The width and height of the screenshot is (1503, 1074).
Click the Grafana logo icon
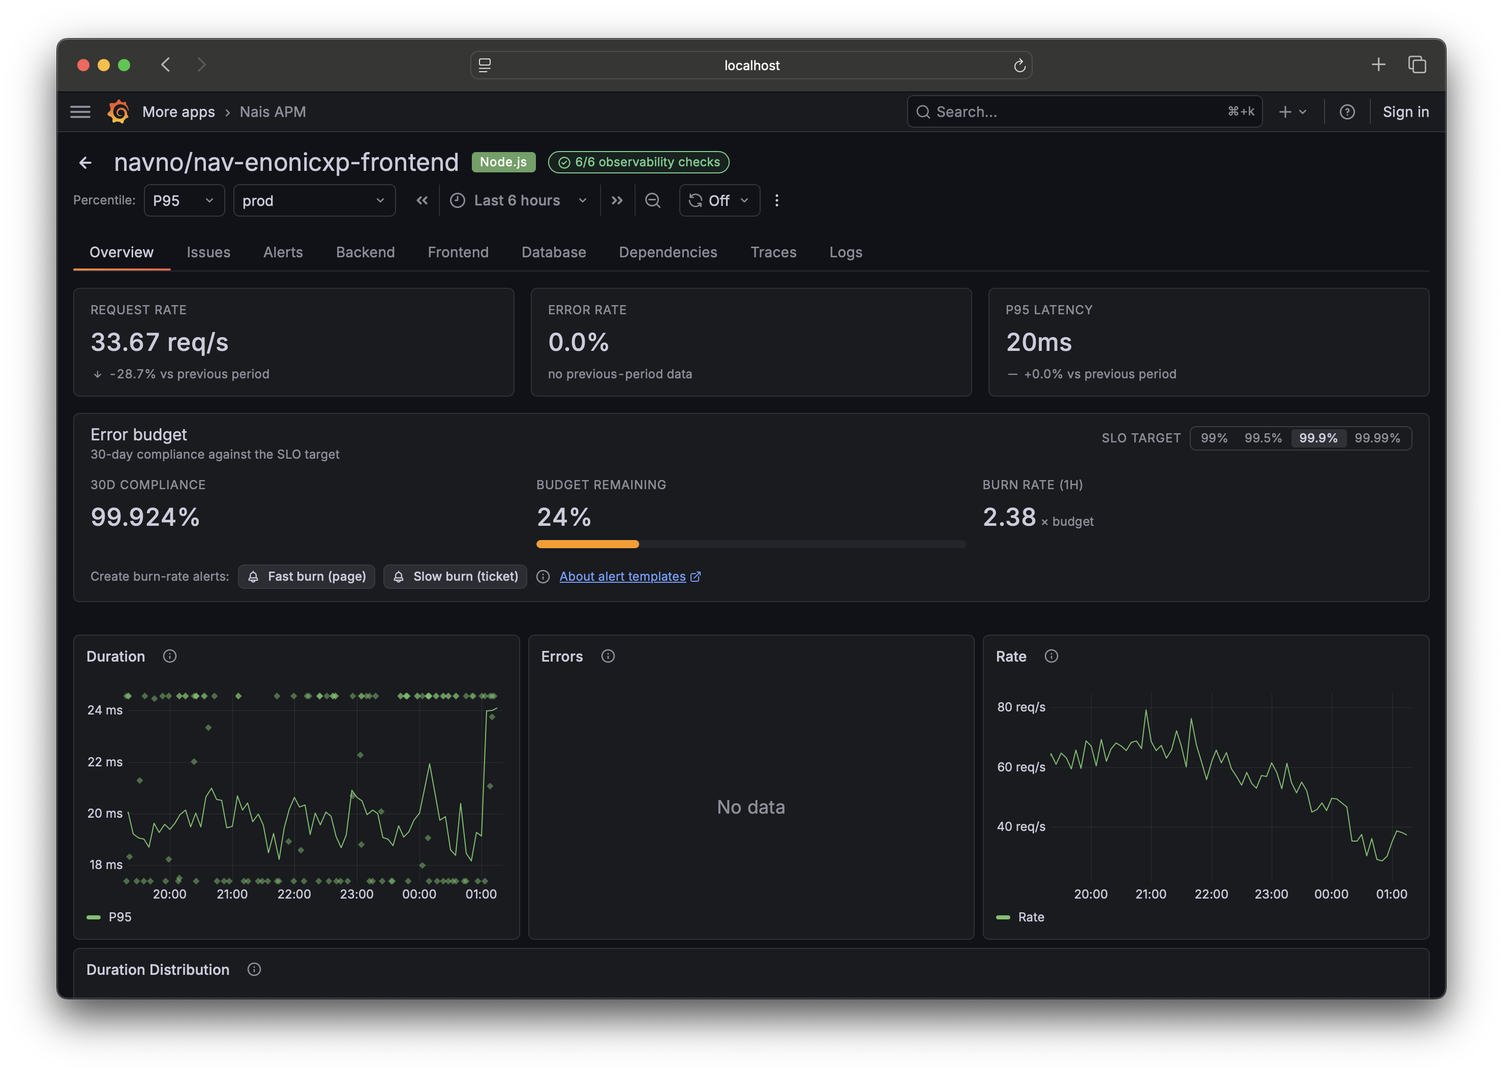[x=118, y=112]
